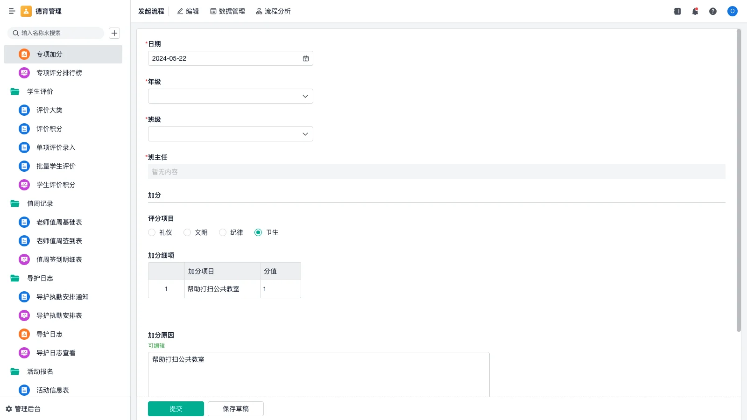Screen dimensions: 747x420
Task: Open the calendar icon in the date field
Action: point(305,58)
